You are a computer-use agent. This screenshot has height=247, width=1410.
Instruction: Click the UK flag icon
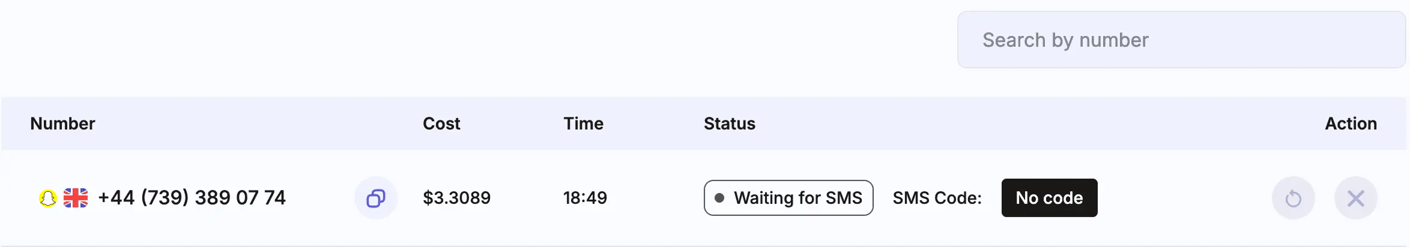76,198
